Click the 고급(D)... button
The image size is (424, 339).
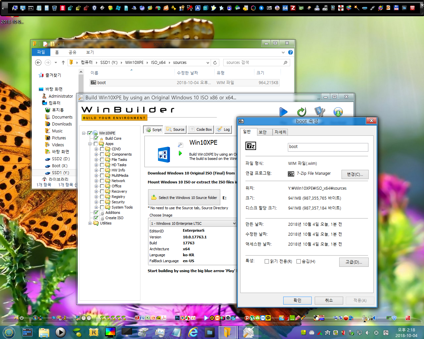pos(354,262)
